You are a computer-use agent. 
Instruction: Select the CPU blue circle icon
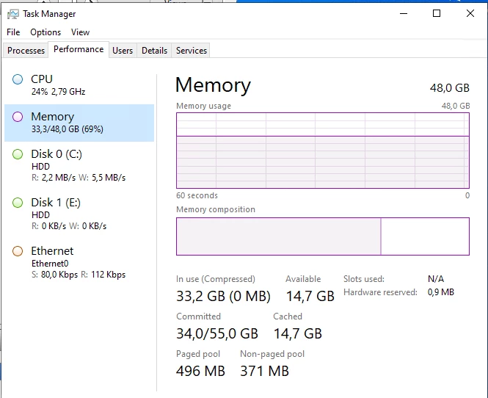tap(18, 79)
